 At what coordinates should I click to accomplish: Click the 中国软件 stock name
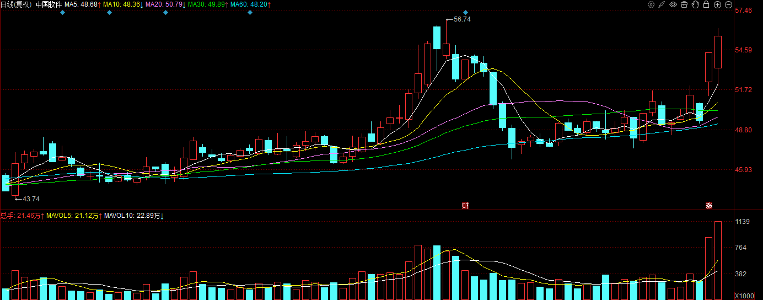click(49, 4)
